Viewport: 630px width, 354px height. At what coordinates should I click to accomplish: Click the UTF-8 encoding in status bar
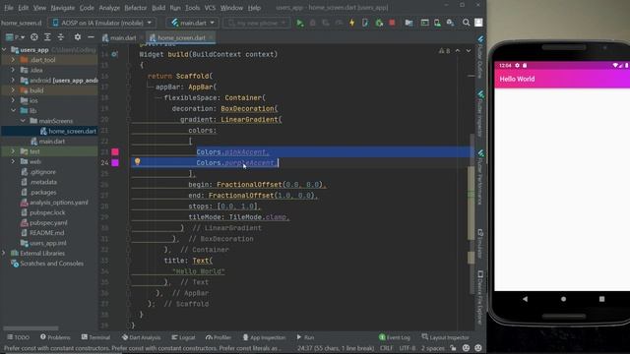pyautogui.click(x=408, y=348)
